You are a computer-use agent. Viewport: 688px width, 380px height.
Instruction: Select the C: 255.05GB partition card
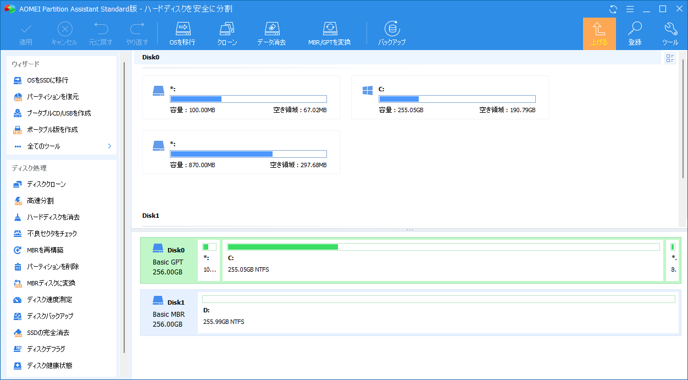(x=450, y=97)
